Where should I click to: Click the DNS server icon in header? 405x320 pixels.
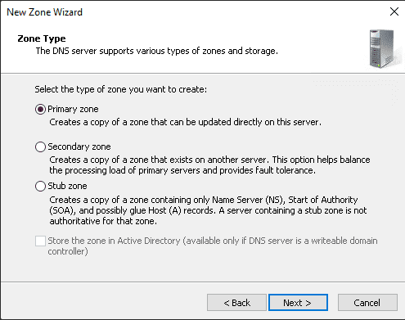pyautogui.click(x=383, y=48)
